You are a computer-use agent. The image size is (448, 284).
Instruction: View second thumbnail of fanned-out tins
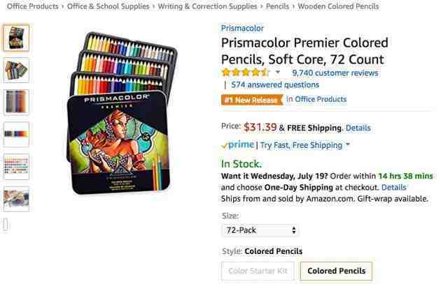coord(16,70)
